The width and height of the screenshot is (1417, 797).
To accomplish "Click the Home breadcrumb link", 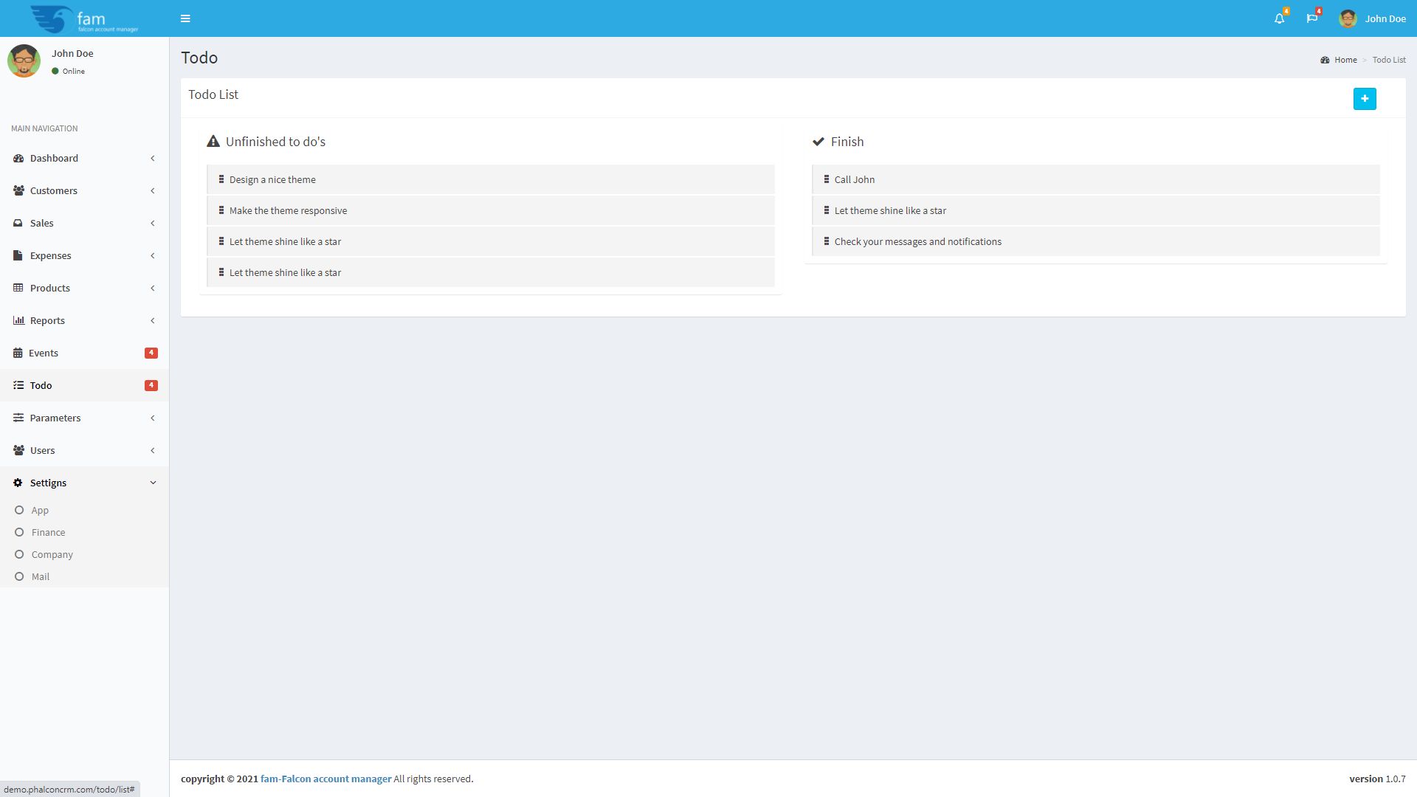I will coord(1345,60).
